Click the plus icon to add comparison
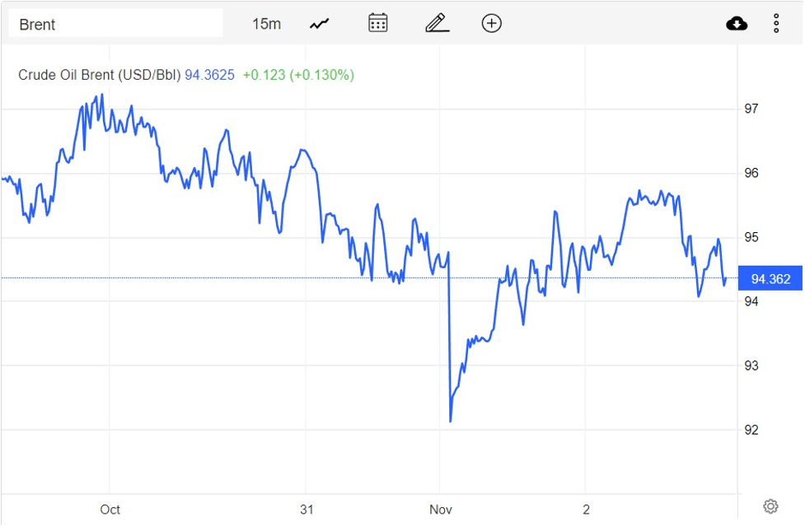This screenshot has height=526, width=805. pos(492,23)
